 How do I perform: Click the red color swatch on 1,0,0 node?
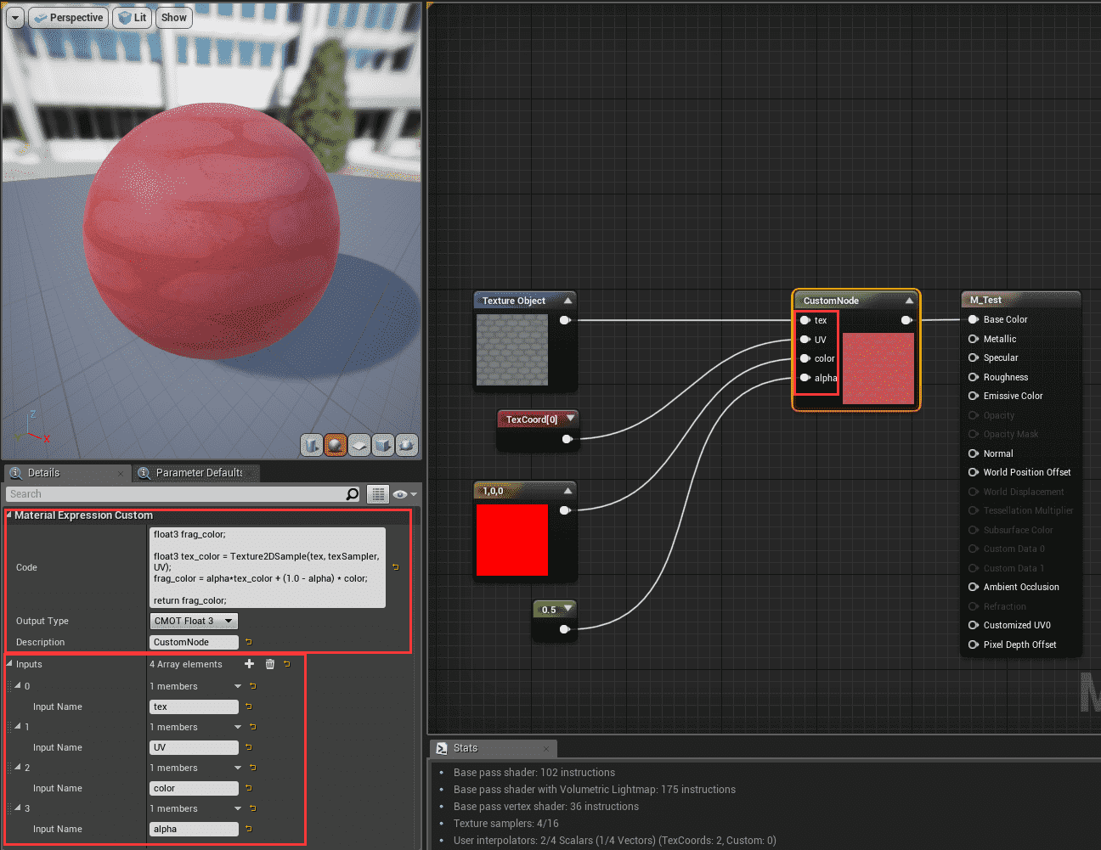(512, 540)
